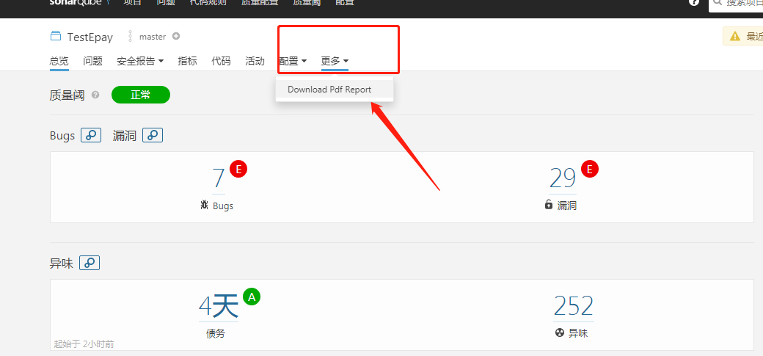Click the 质量阈 help question icon
Screen dimensions: 763x356
(95, 95)
